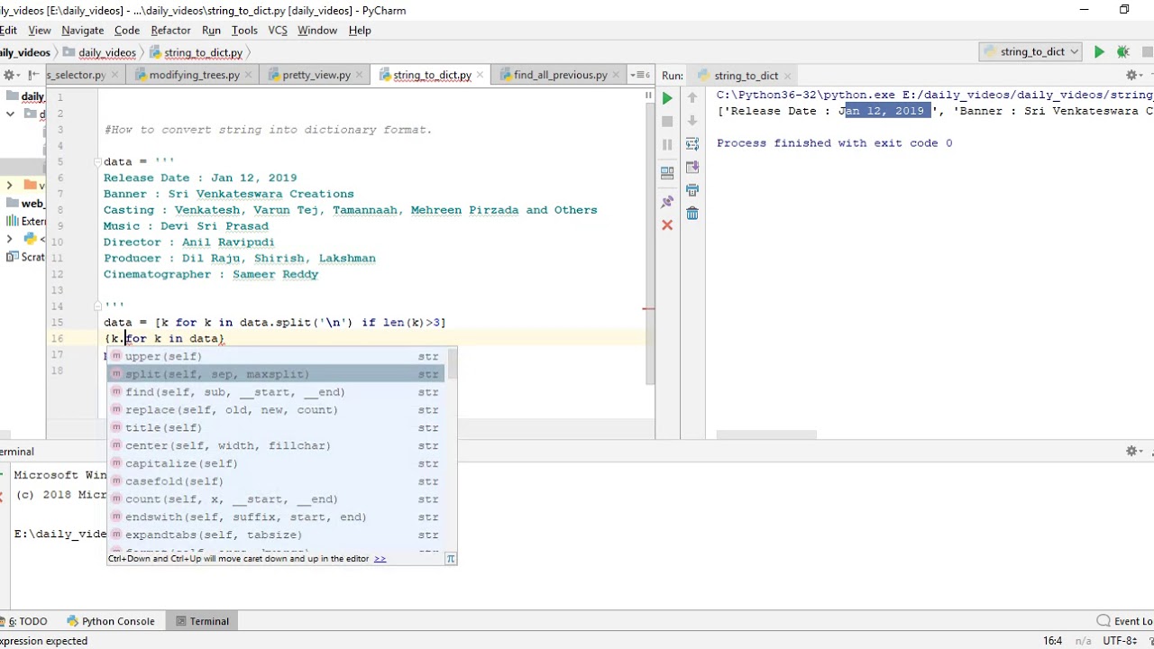The height and width of the screenshot is (649, 1154).
Task: Click the 16:4 caret position indicator
Action: click(1052, 641)
